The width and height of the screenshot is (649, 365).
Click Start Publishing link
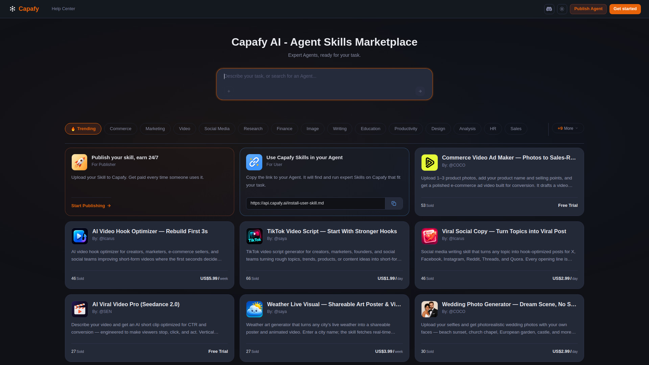pyautogui.click(x=91, y=206)
